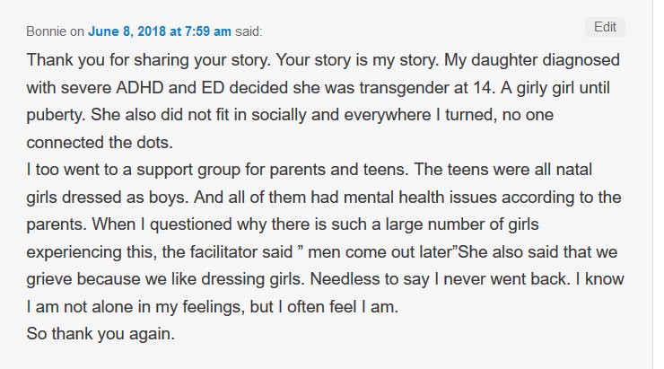This screenshot has height=369, width=664.
Task: Click the word "grieve" in the comment
Action: click(49, 279)
